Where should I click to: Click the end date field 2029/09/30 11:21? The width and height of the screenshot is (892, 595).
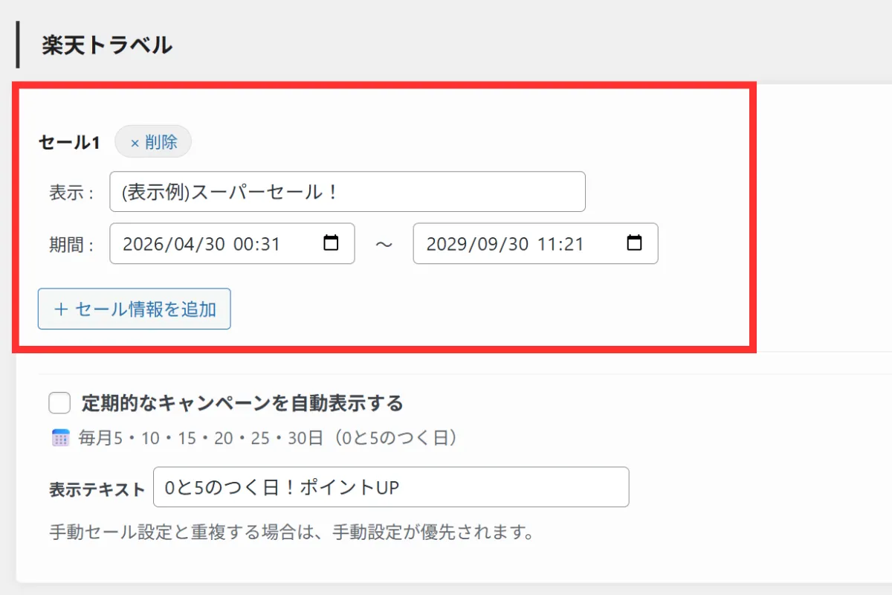[x=535, y=243]
